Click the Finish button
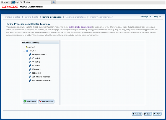 click(157, 114)
